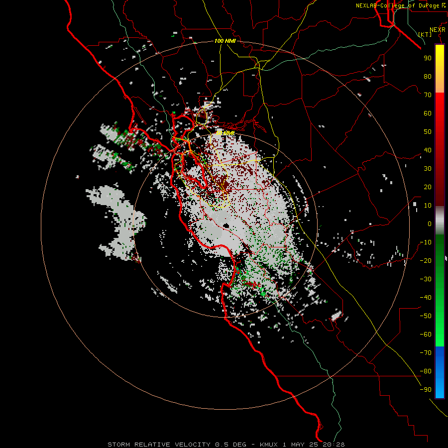The width and height of the screenshot is (448, 448).
Task: Click the -30 value on velocity scale
Action: pyautogui.click(x=426, y=279)
